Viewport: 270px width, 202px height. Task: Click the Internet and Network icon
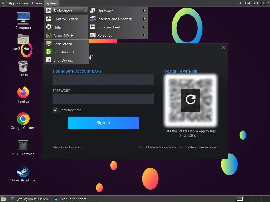[x=93, y=19]
